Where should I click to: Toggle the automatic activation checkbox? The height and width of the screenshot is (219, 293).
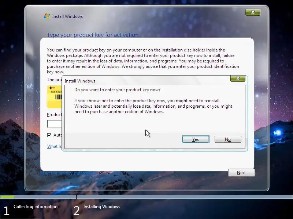(x=49, y=135)
